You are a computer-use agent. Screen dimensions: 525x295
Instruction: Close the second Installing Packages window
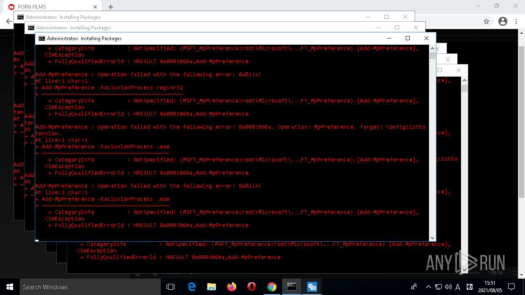pyautogui.click(x=416, y=27)
